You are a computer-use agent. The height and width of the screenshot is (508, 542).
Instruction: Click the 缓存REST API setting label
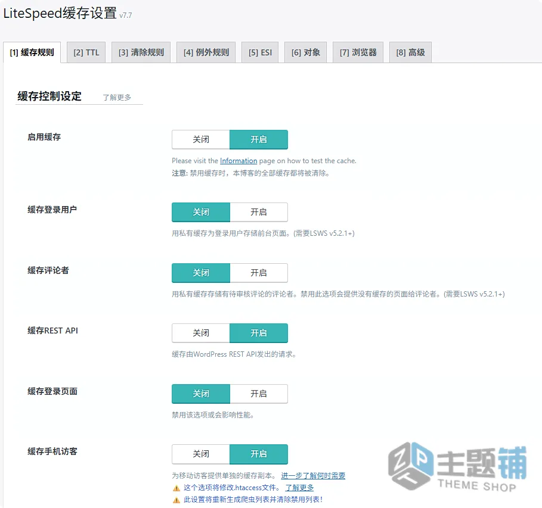tap(52, 331)
